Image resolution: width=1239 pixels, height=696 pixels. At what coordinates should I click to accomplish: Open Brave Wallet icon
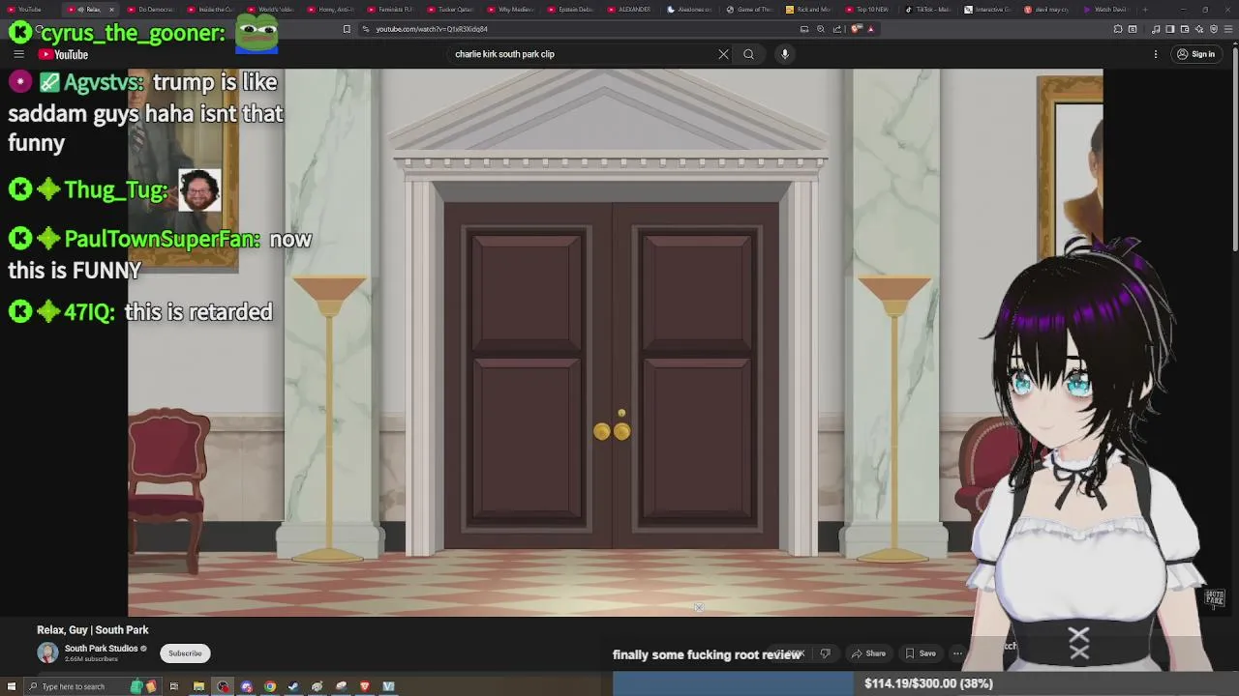[x=1185, y=29]
